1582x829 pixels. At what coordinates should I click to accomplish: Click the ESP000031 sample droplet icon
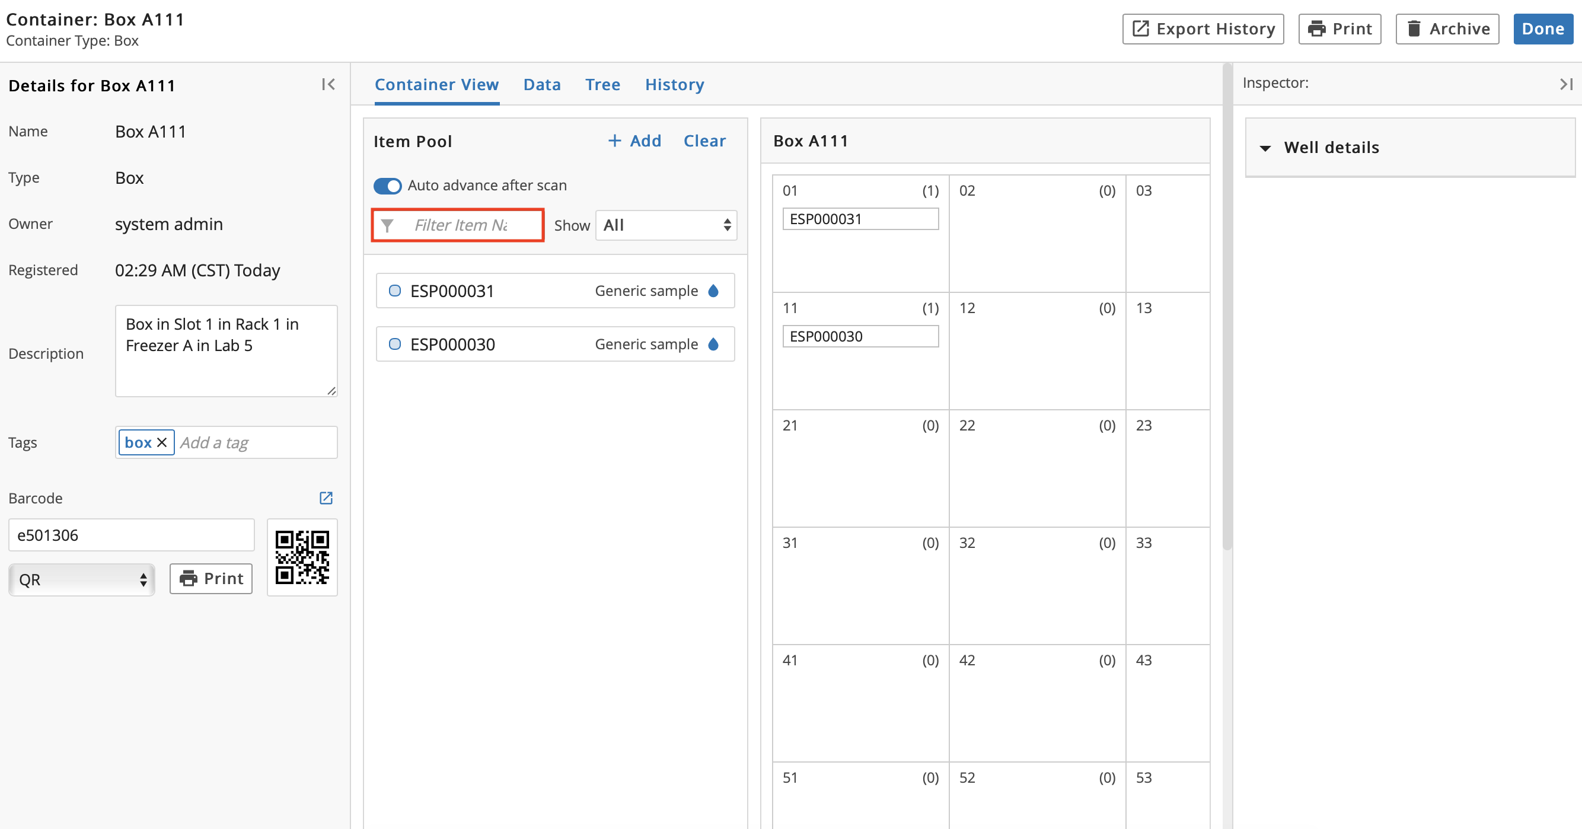tap(714, 291)
